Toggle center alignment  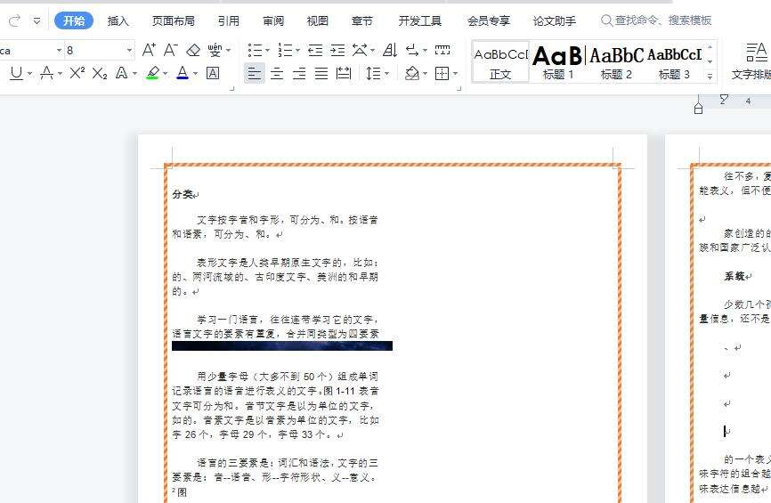pos(277,73)
